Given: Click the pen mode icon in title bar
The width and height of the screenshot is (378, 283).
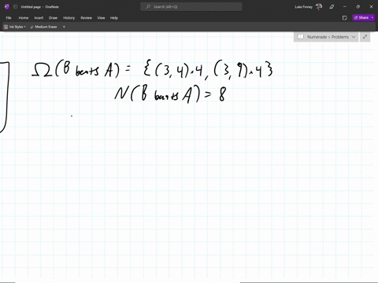Looking at the screenshot, I should 332,7.
